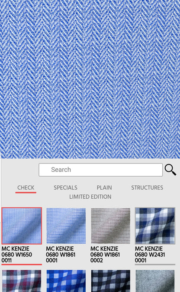180x292 pixels.
Task: Click the MC KENZIE 0680 W1861 0002 label
Action: [105, 254]
